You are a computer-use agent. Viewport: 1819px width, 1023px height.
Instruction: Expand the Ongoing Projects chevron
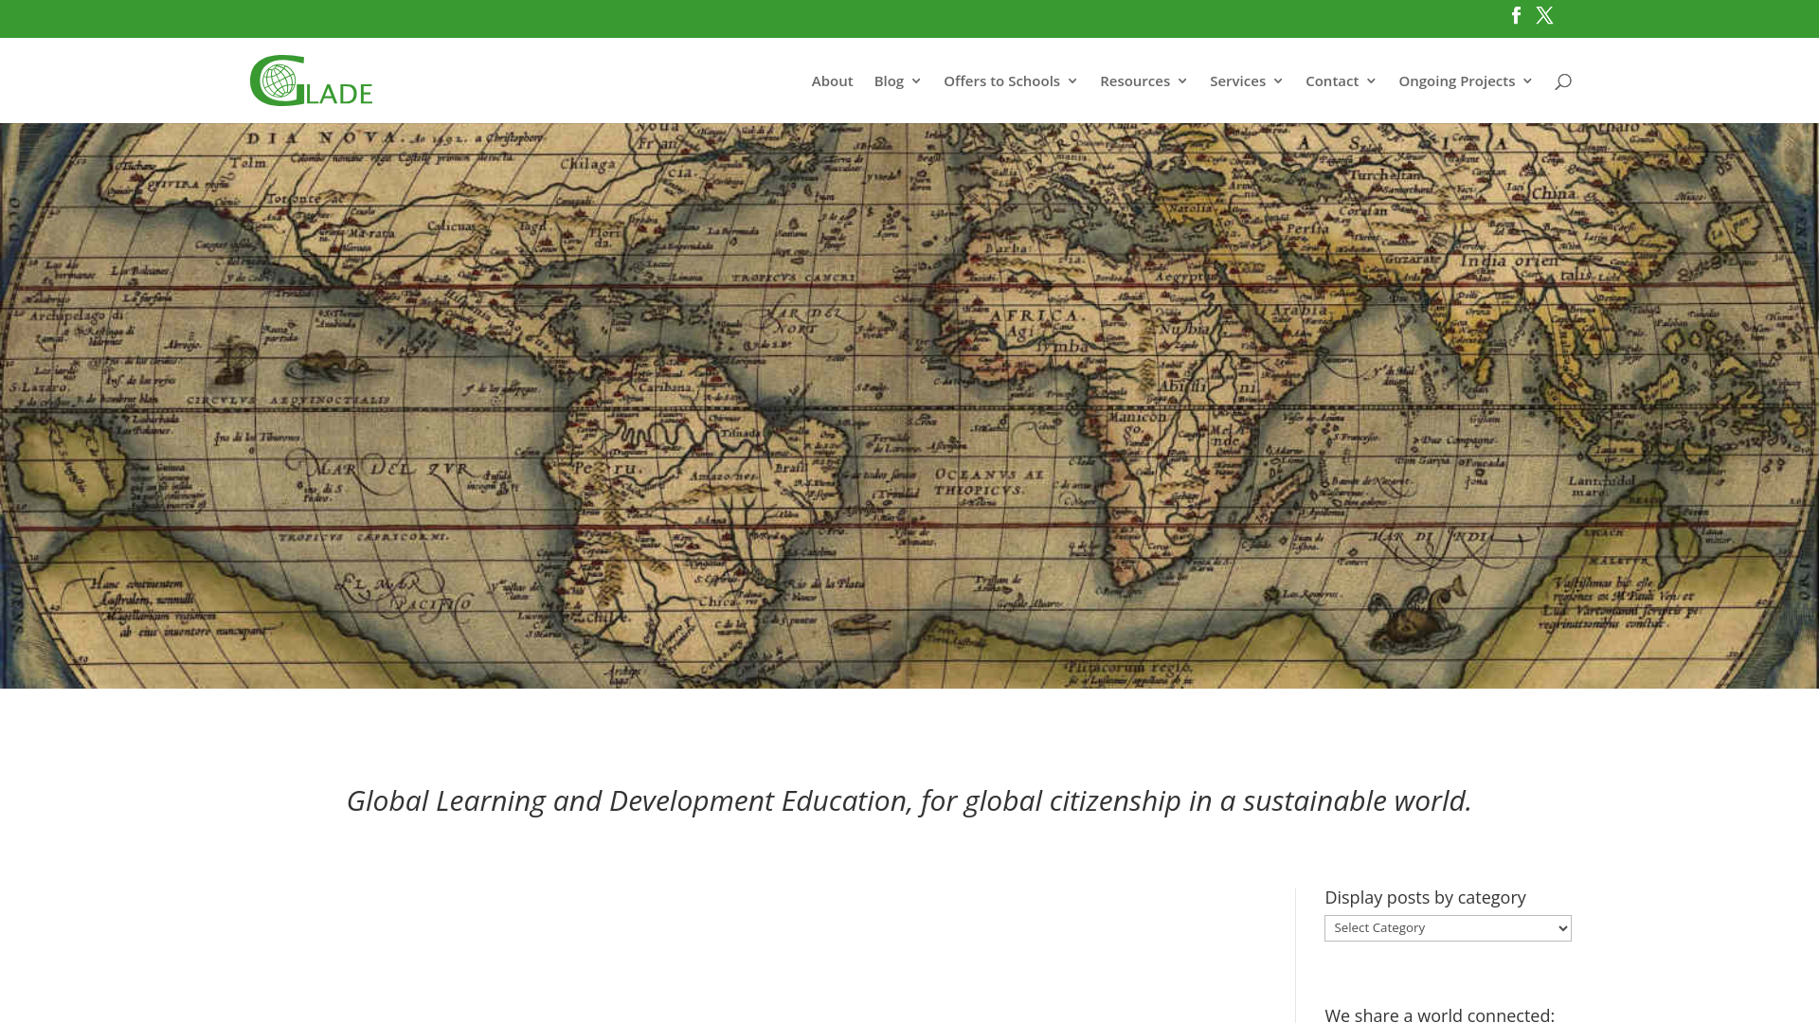tap(1527, 81)
